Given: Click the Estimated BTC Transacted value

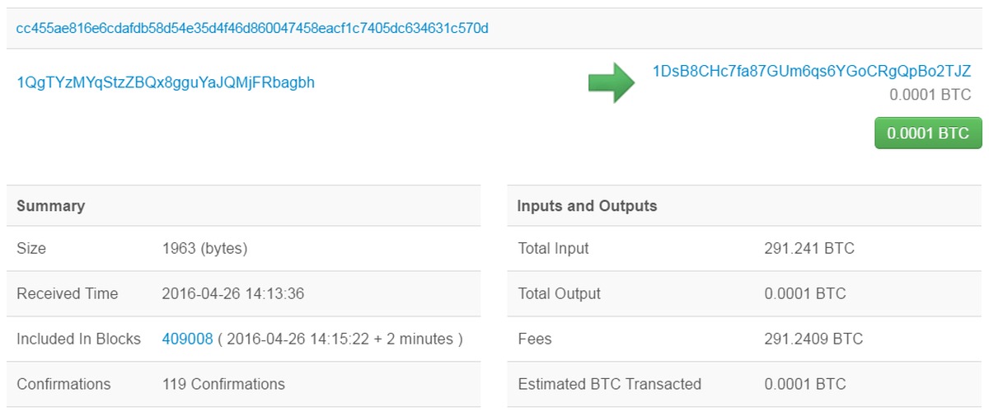Looking at the screenshot, I should 805,384.
